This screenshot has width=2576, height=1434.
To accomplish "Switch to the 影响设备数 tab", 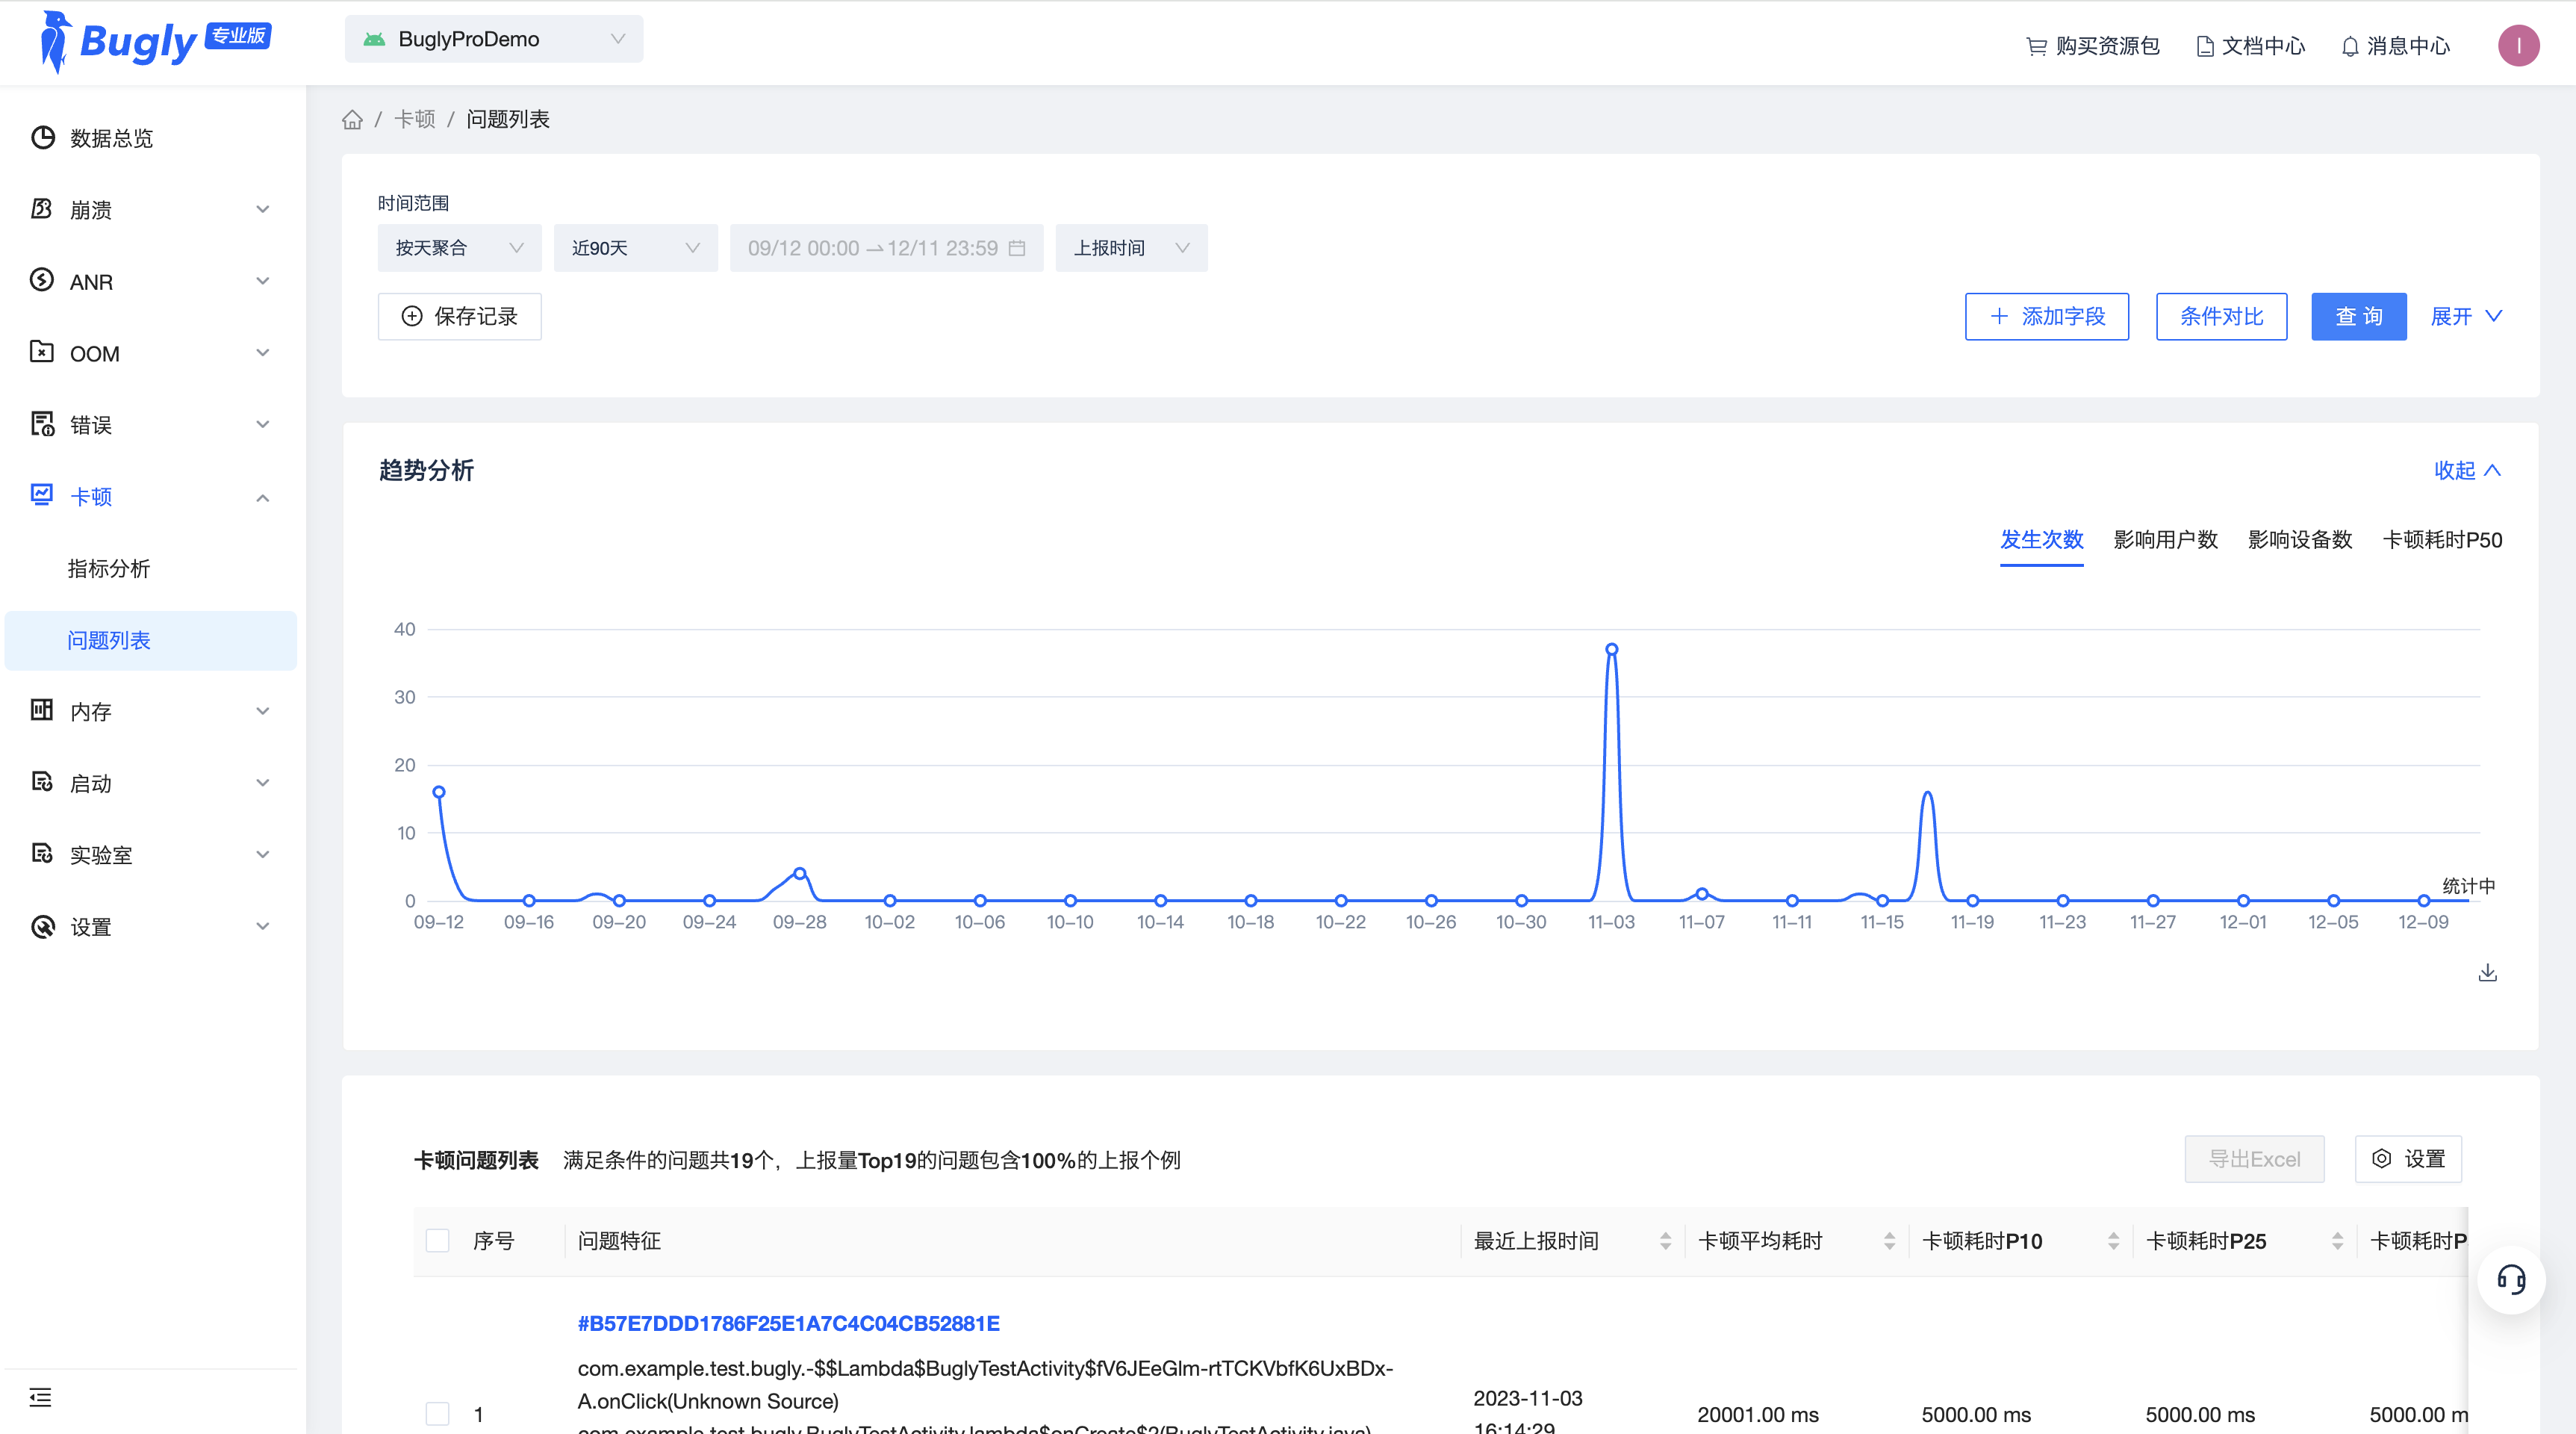I will (2299, 540).
